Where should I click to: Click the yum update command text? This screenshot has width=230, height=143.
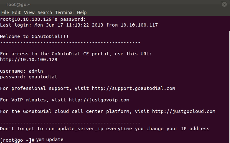(x=50, y=139)
